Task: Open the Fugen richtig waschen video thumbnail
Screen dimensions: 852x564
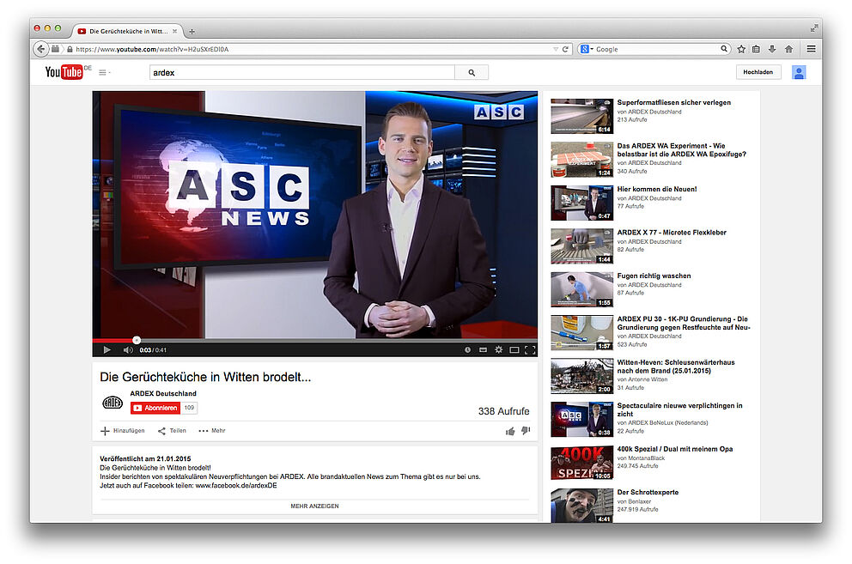Action: pos(581,289)
